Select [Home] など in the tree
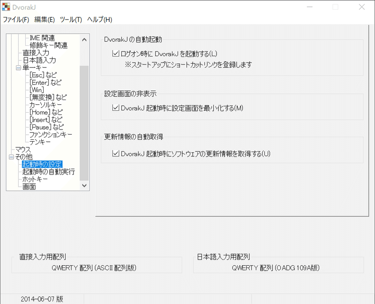The width and height of the screenshot is (375, 304). pyautogui.click(x=46, y=112)
